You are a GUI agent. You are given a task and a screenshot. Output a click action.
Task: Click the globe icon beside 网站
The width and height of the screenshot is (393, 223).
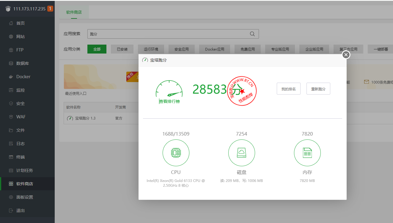pyautogui.click(x=11, y=37)
